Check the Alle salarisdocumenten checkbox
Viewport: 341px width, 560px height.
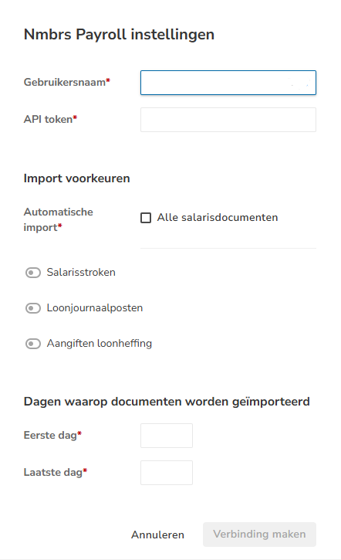pyautogui.click(x=146, y=218)
